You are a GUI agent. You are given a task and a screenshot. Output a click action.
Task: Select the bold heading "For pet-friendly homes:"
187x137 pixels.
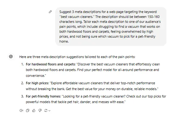[x=43, y=96]
